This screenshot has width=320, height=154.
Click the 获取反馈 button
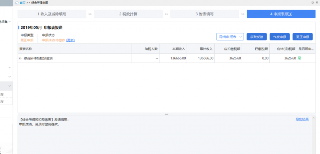pos(257,37)
